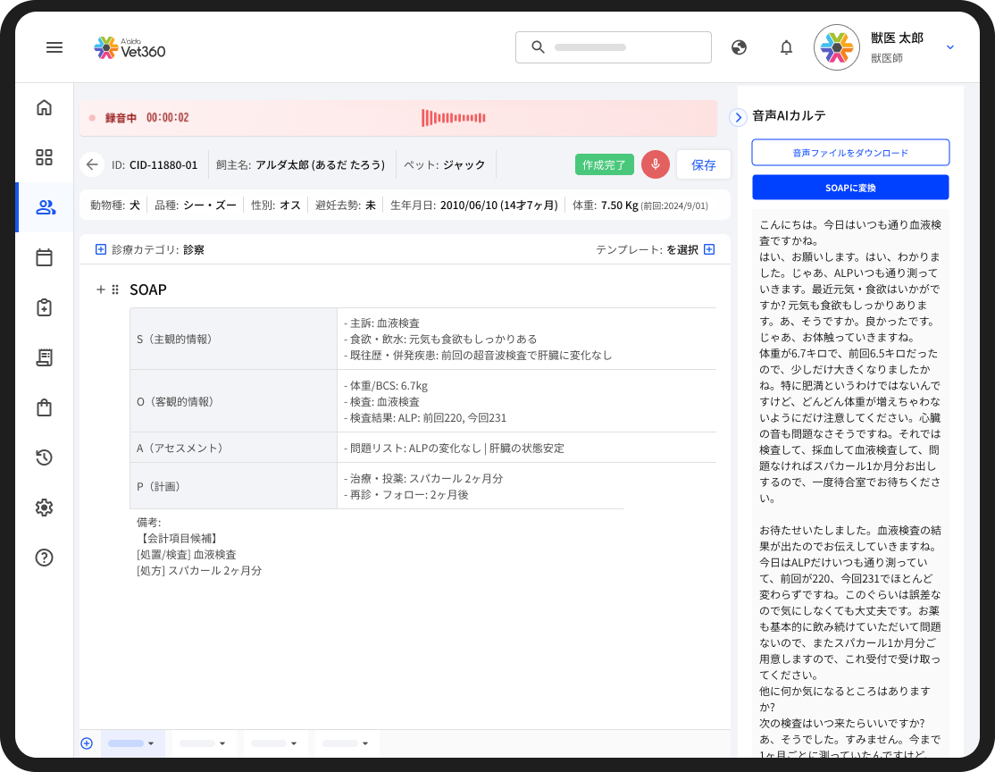The image size is (995, 772).
Task: Click the P（計画）row label
Action: pos(159,486)
